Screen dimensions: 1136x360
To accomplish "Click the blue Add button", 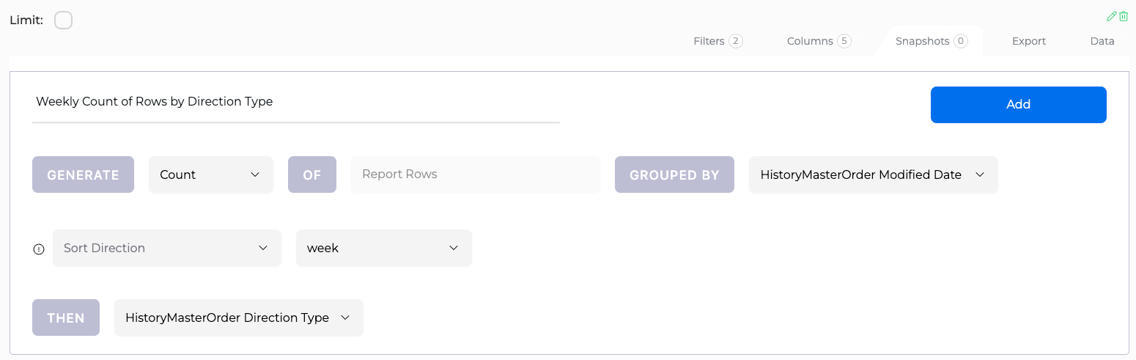I will coord(1019,104).
